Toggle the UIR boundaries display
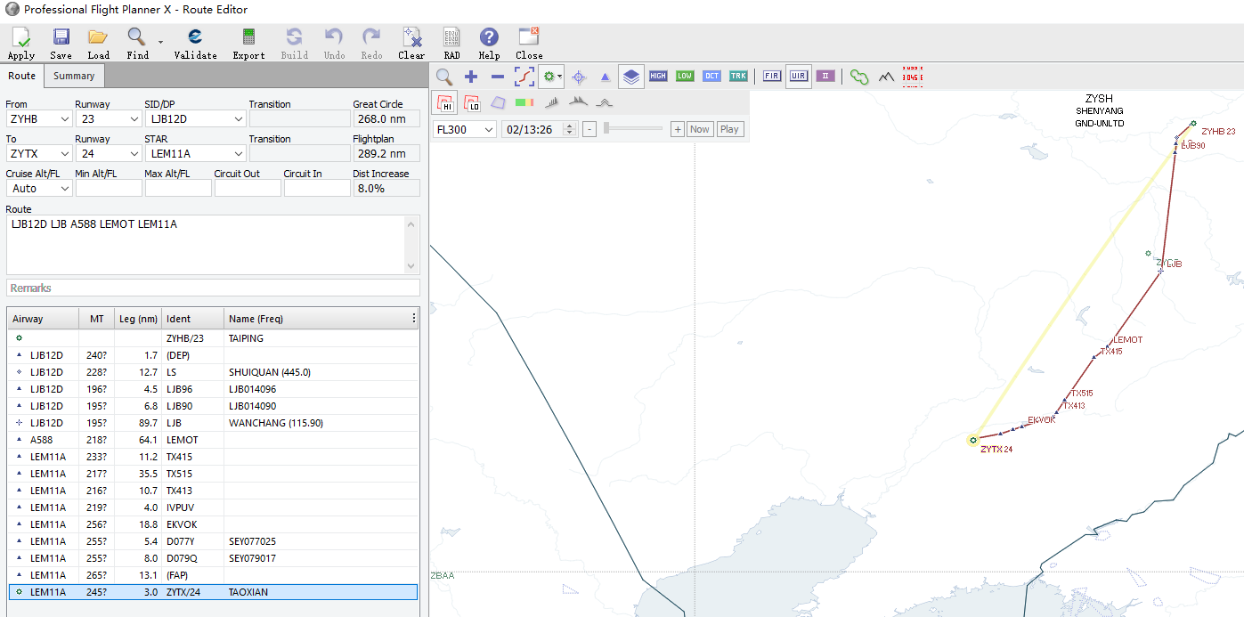This screenshot has width=1244, height=617. point(799,77)
